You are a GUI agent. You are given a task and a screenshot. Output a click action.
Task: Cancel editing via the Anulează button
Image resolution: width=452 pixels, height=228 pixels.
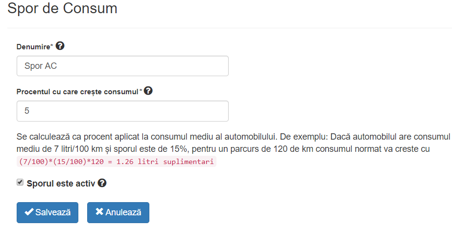coord(118,212)
